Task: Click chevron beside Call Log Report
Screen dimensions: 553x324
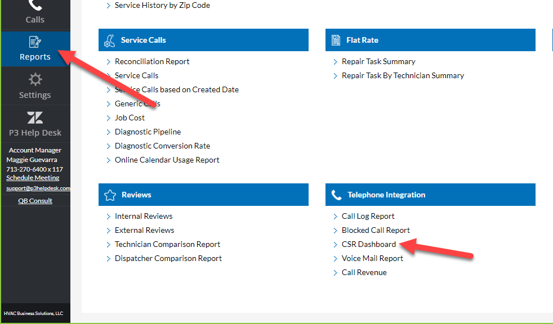Action: pos(336,217)
